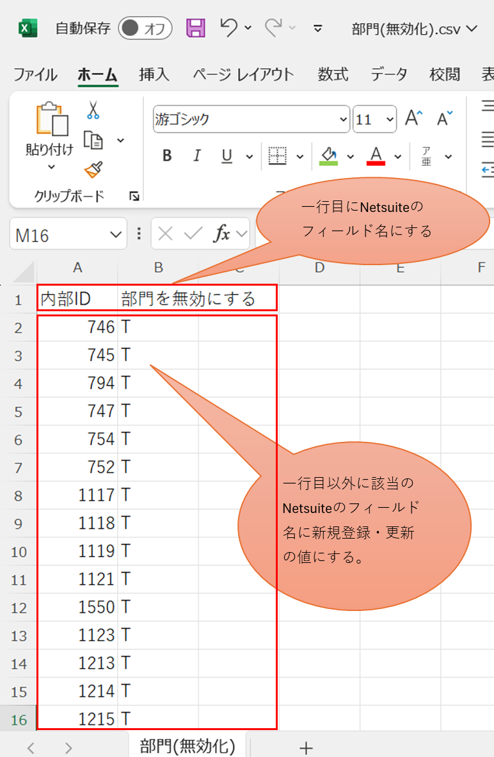Toggle Bold formatting

point(167,156)
